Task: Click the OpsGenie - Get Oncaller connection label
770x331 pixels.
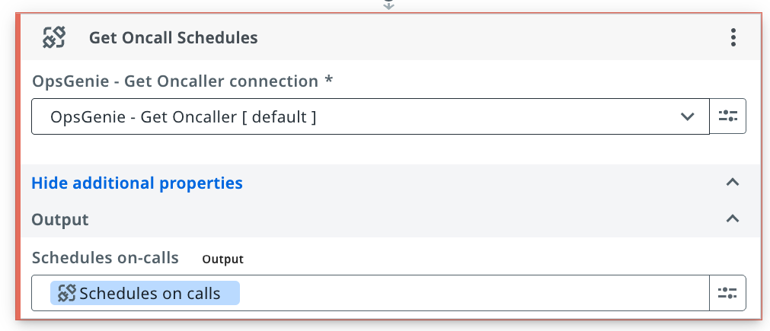Action: pos(182,81)
